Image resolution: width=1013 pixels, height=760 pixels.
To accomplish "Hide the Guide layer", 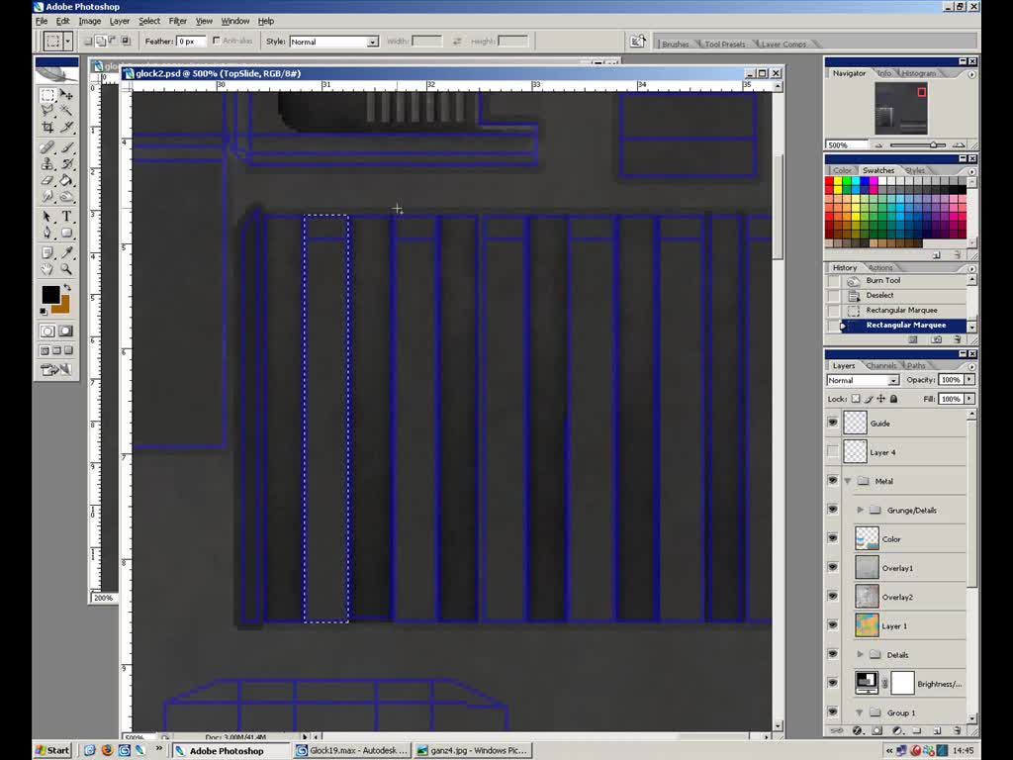I will coord(833,423).
